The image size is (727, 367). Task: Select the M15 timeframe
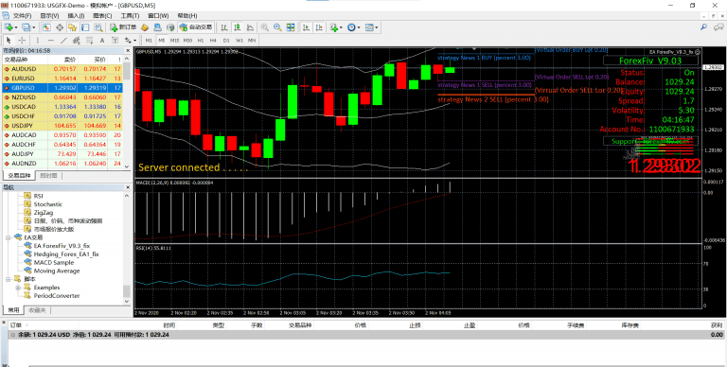pyautogui.click(x=174, y=41)
